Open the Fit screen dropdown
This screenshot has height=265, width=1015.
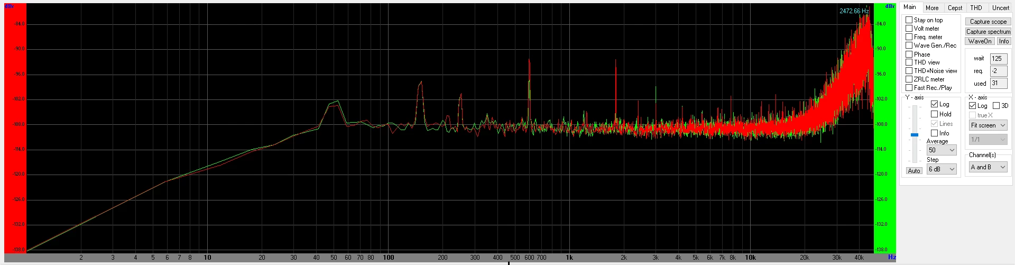point(988,125)
